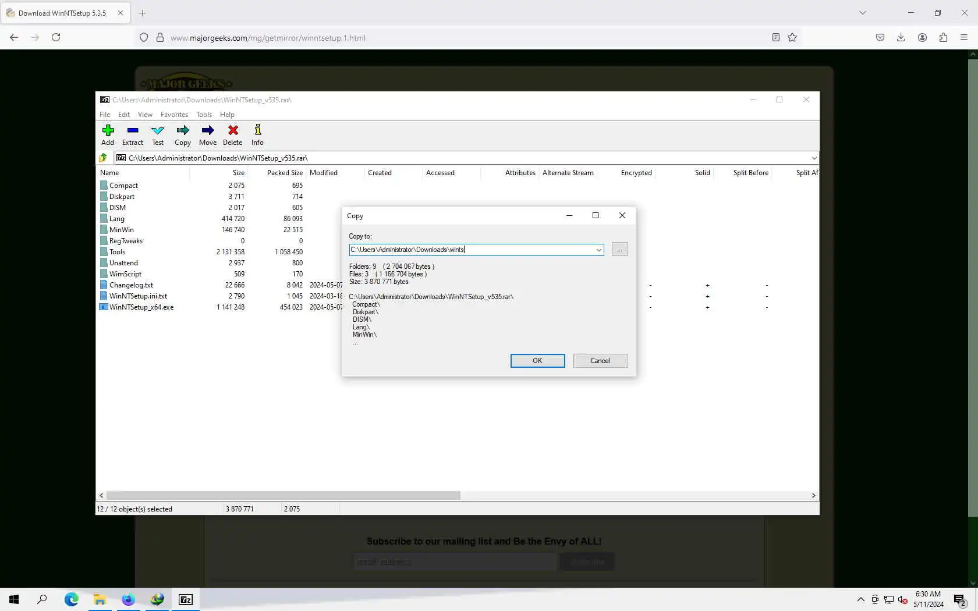Open Windows search from taskbar
Image resolution: width=978 pixels, height=611 pixels.
(x=42, y=599)
